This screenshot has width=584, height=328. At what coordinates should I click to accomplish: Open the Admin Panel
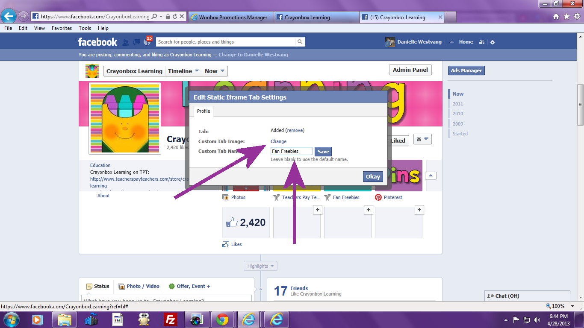(410, 70)
